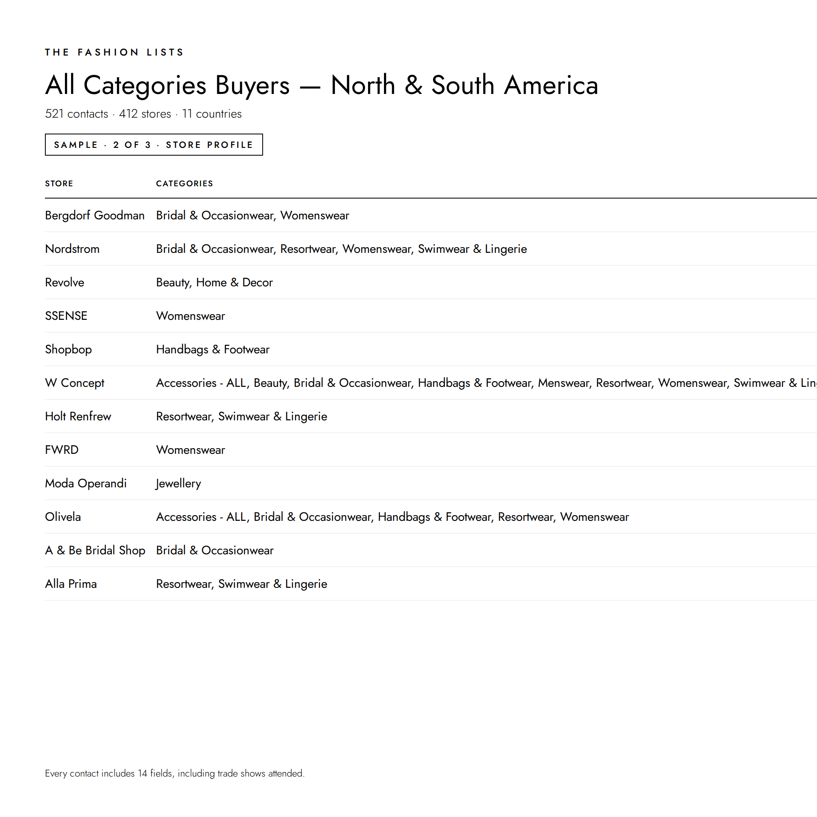Viewport: 817px width, 817px height.
Task: Select the Shopbop store name
Action: click(x=69, y=349)
